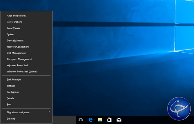194x124 pixels.
Task: Open the Microsoft Store taskbar icon
Action: [109, 120]
